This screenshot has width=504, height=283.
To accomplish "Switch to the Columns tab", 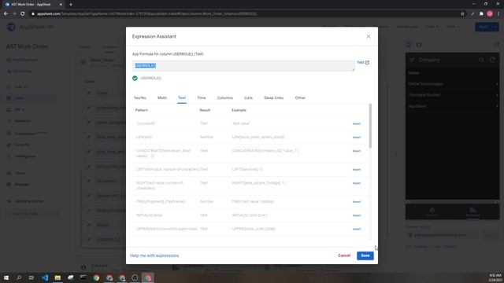I will tap(225, 97).
